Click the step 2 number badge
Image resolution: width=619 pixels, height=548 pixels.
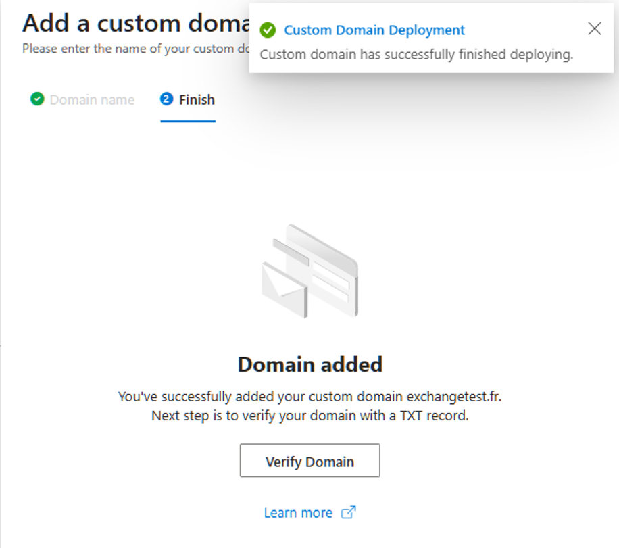click(x=166, y=99)
